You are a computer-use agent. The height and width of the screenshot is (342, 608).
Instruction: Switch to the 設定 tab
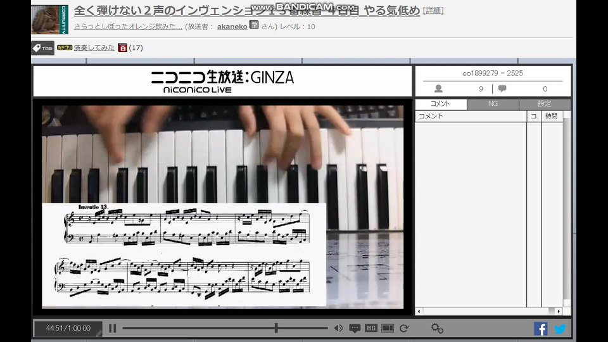coord(545,104)
